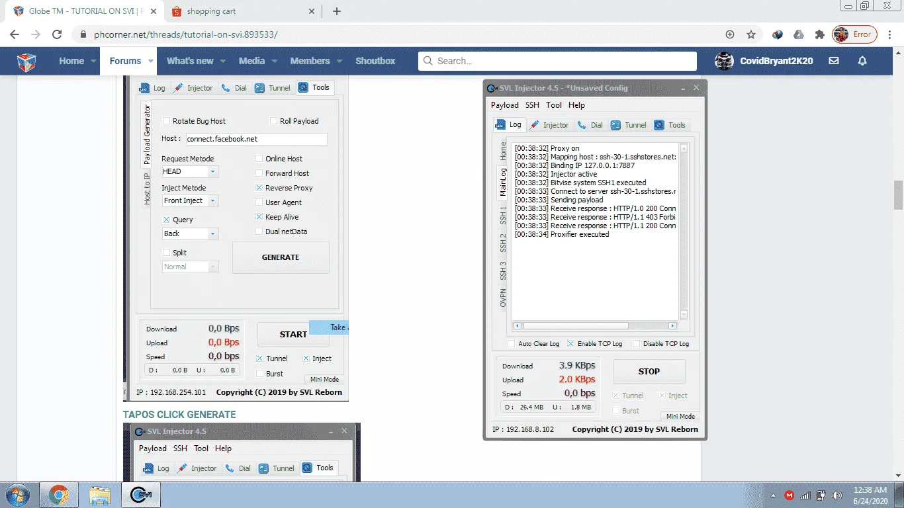Expand the Forums dropdown arrow
This screenshot has height=508, width=904.
[151, 61]
